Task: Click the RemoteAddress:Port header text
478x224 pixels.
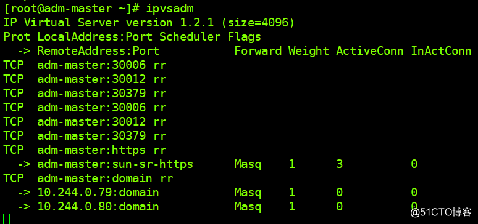Action: 98,51
